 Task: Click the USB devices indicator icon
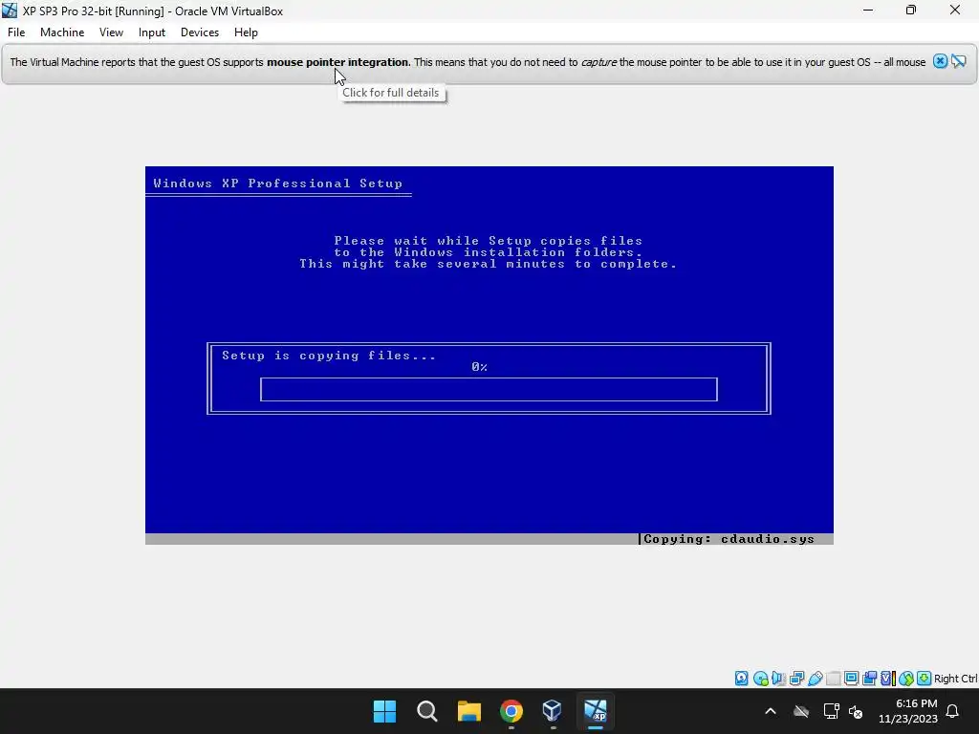tap(815, 679)
